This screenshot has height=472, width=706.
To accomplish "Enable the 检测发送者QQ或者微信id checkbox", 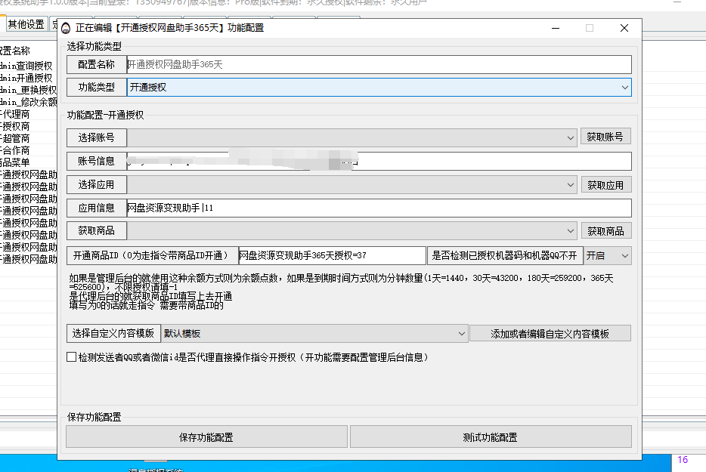I will point(72,357).
